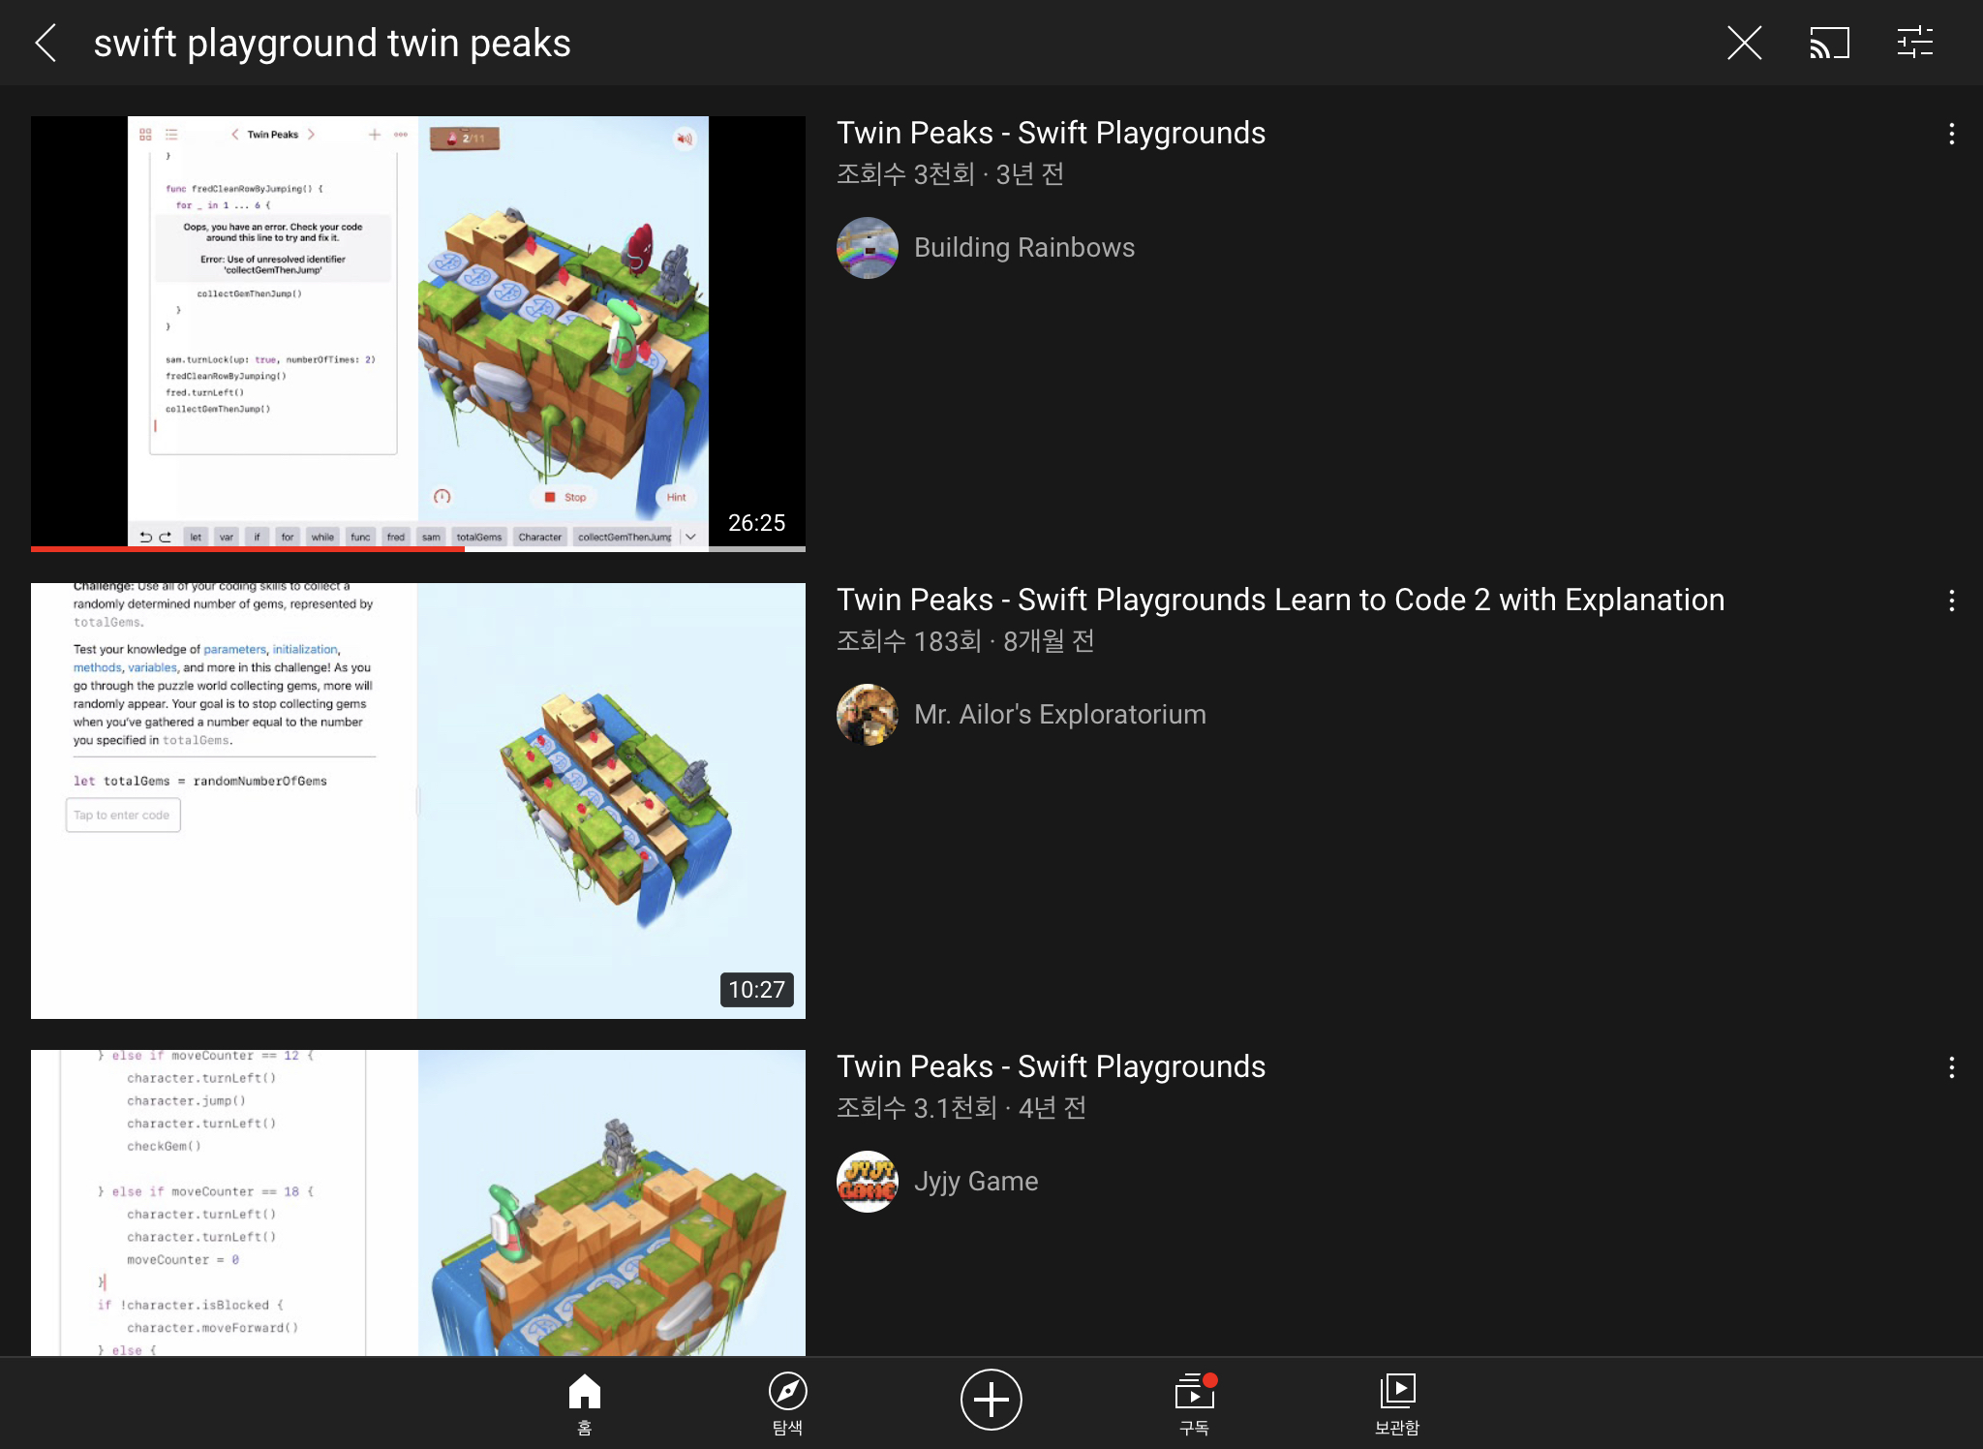Tap the create plus button

tap(991, 1400)
